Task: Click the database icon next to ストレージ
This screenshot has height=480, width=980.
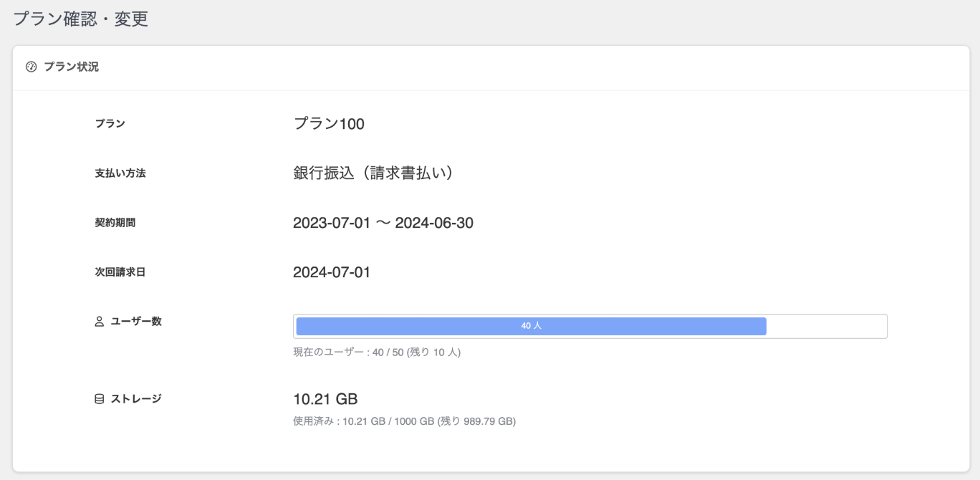Action: [100, 399]
